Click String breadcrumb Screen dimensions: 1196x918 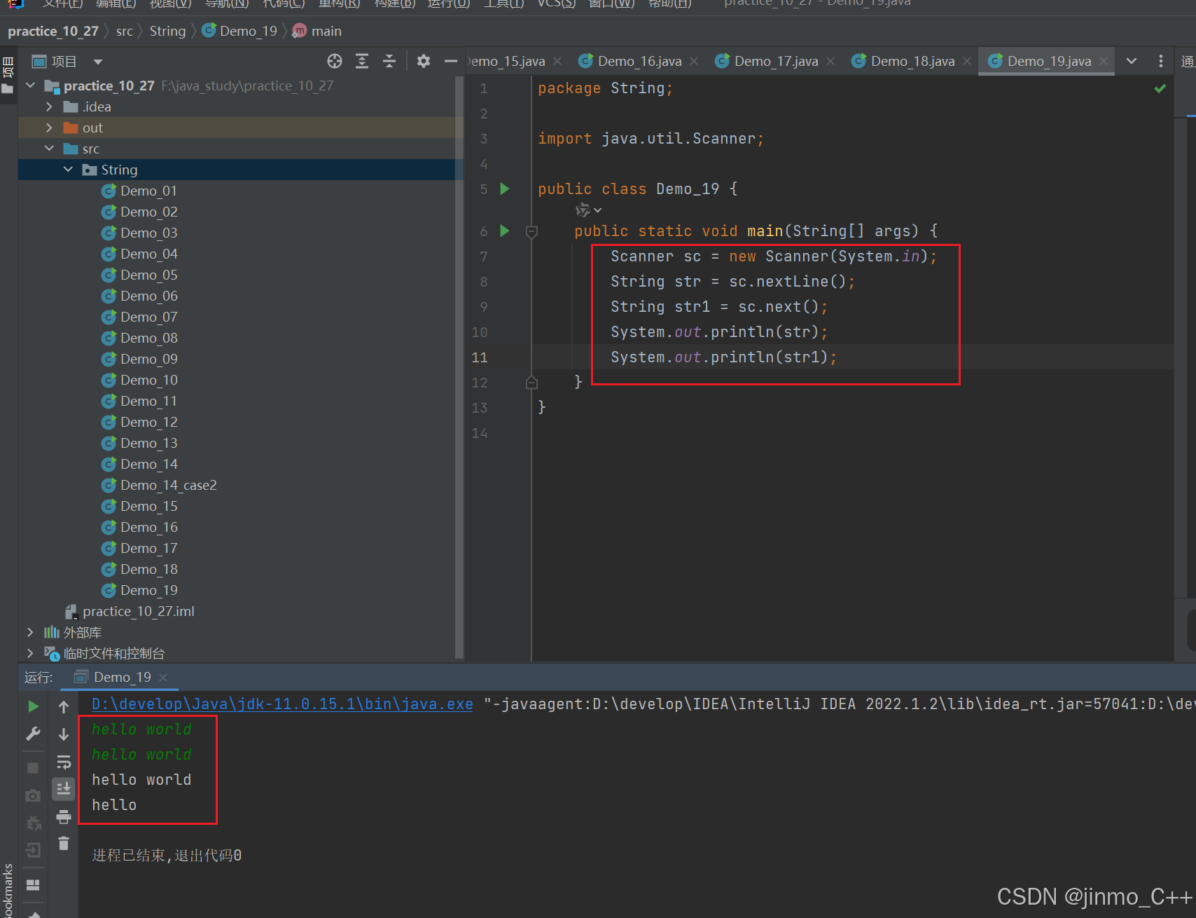167,31
